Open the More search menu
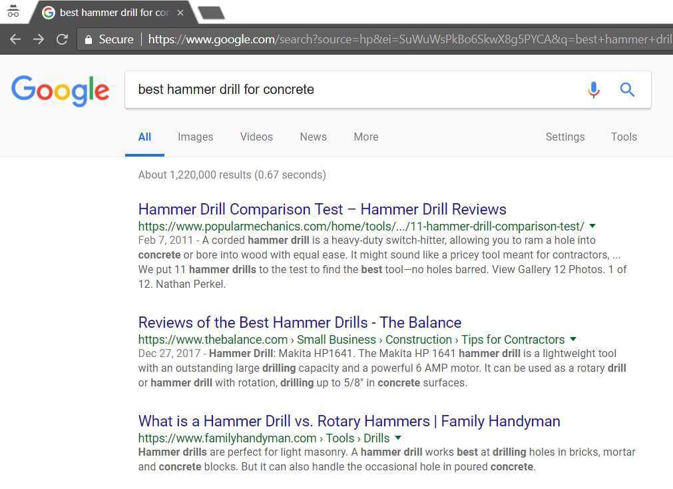Image resolution: width=673 pixels, height=489 pixels. pyautogui.click(x=366, y=137)
